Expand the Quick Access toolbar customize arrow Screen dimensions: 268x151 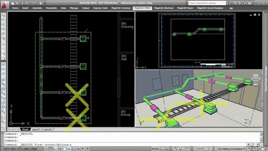pyautogui.click(x=45, y=3)
